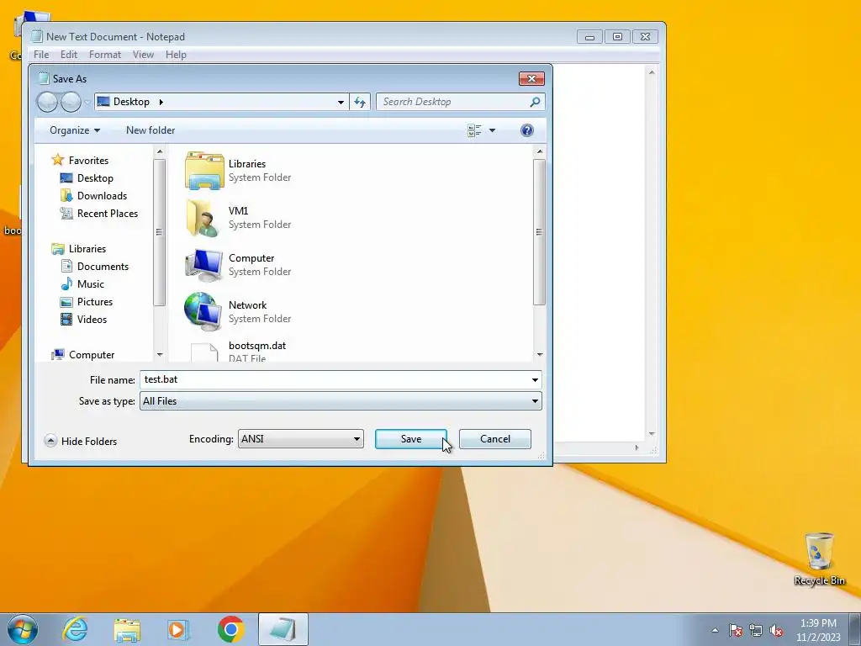This screenshot has height=646, width=861.
Task: Select the bootsqm.dat file icon
Action: tap(204, 352)
